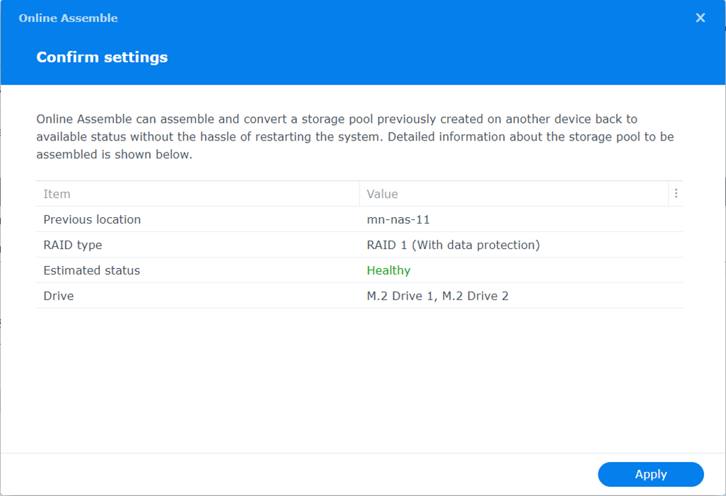This screenshot has height=496, width=726.
Task: Click the RAID 1 (With data protection) value
Action: coord(453,245)
